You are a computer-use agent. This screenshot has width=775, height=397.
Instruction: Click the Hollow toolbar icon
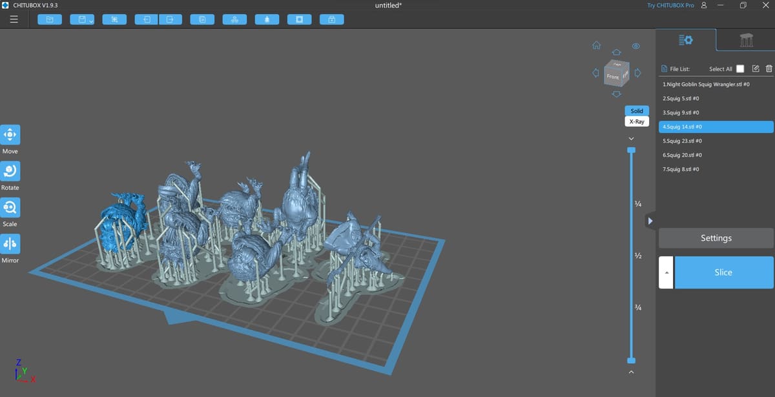(299, 19)
